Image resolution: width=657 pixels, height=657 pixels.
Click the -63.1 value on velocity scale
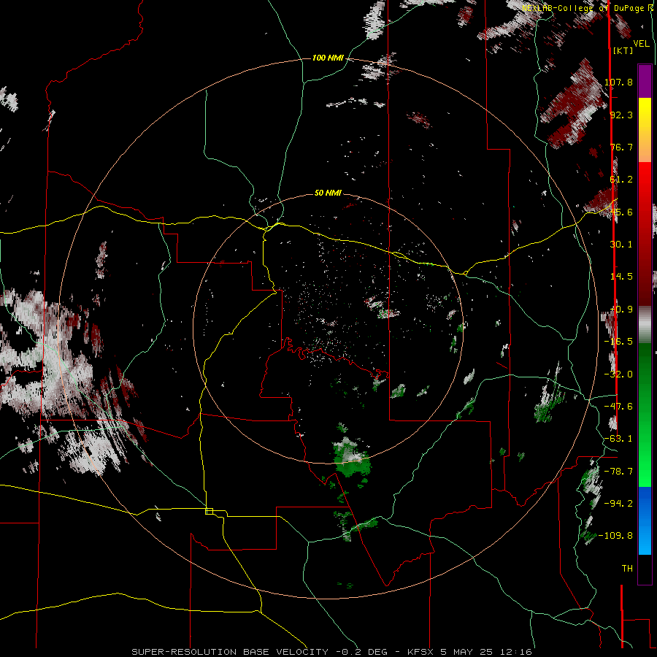[x=618, y=439]
